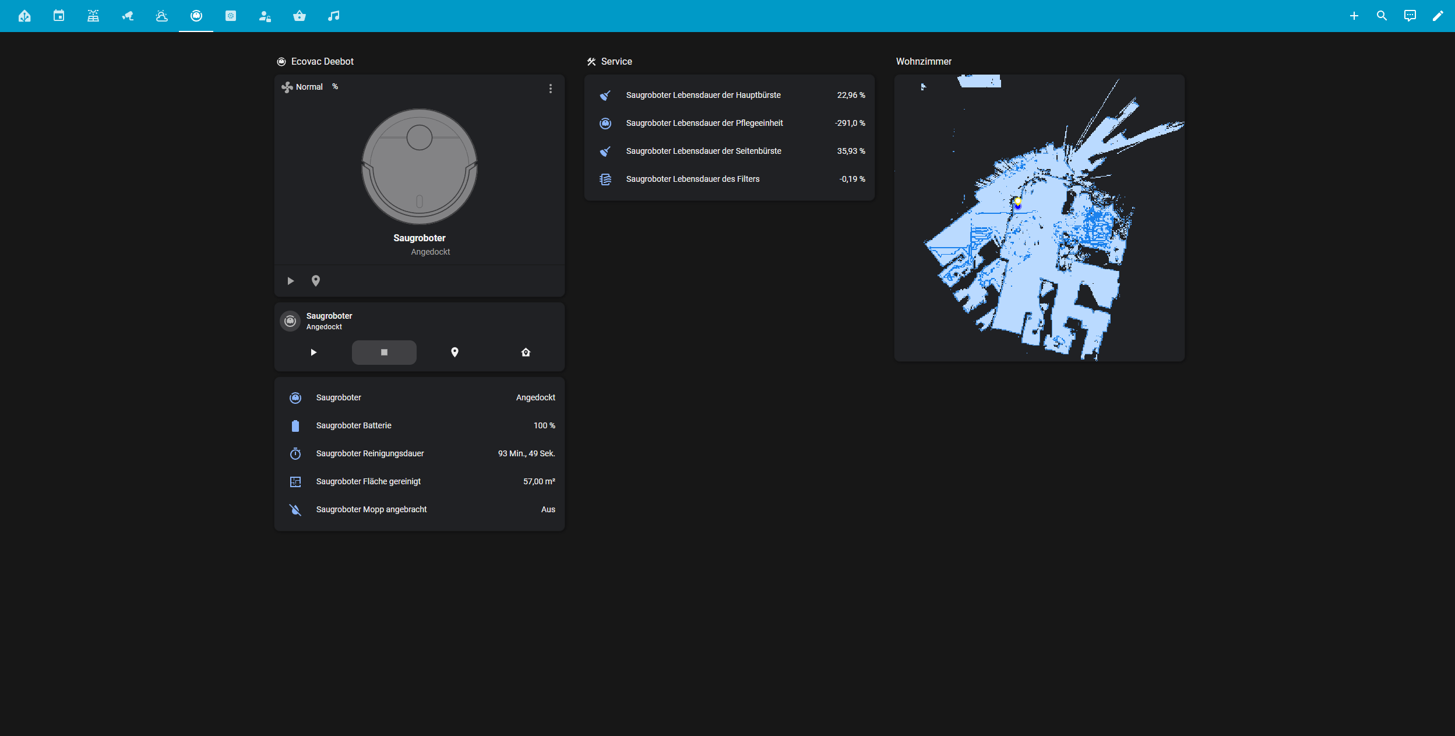Click the plus add icon in header

1354,16
